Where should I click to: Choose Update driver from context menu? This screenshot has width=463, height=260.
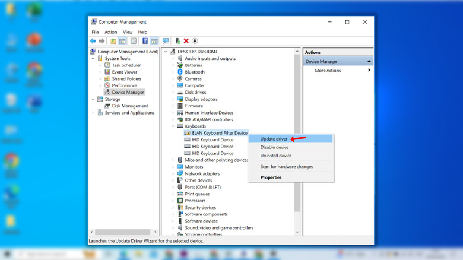click(x=290, y=139)
